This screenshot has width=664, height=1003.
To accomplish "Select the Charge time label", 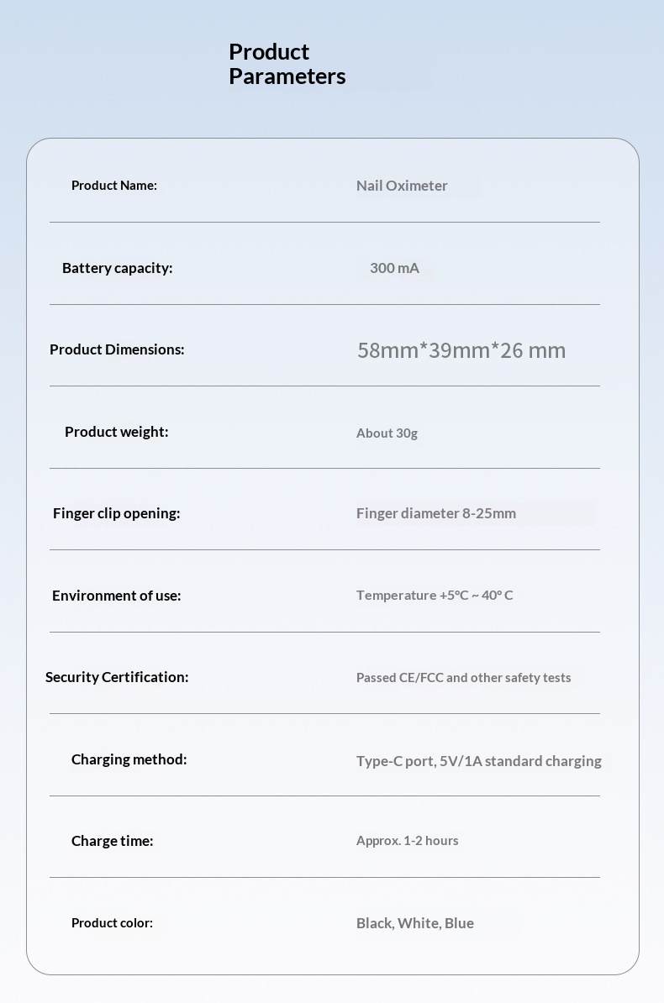I will click(112, 841).
